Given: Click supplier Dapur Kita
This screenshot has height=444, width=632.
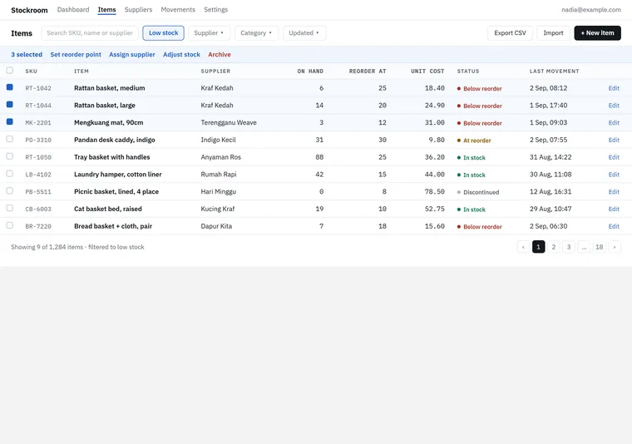Looking at the screenshot, I should tap(216, 226).
